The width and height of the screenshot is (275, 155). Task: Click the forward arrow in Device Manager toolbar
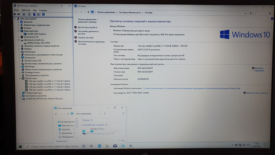pos(19,14)
